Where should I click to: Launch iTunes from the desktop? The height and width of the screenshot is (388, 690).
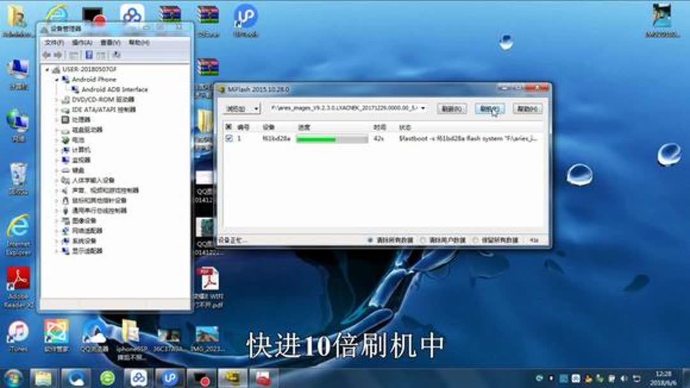(x=16, y=332)
